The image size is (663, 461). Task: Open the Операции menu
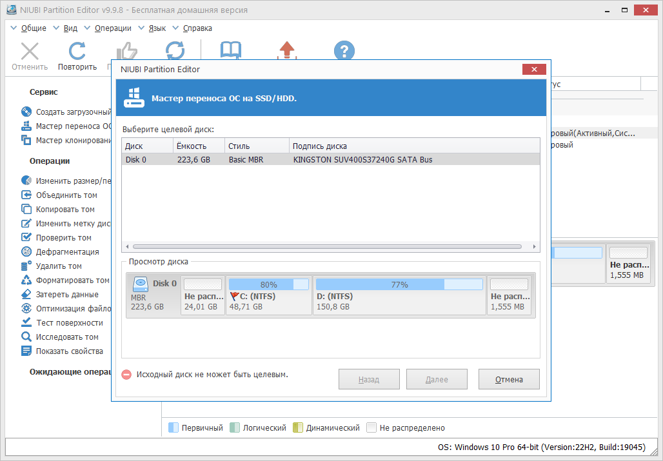tap(113, 28)
